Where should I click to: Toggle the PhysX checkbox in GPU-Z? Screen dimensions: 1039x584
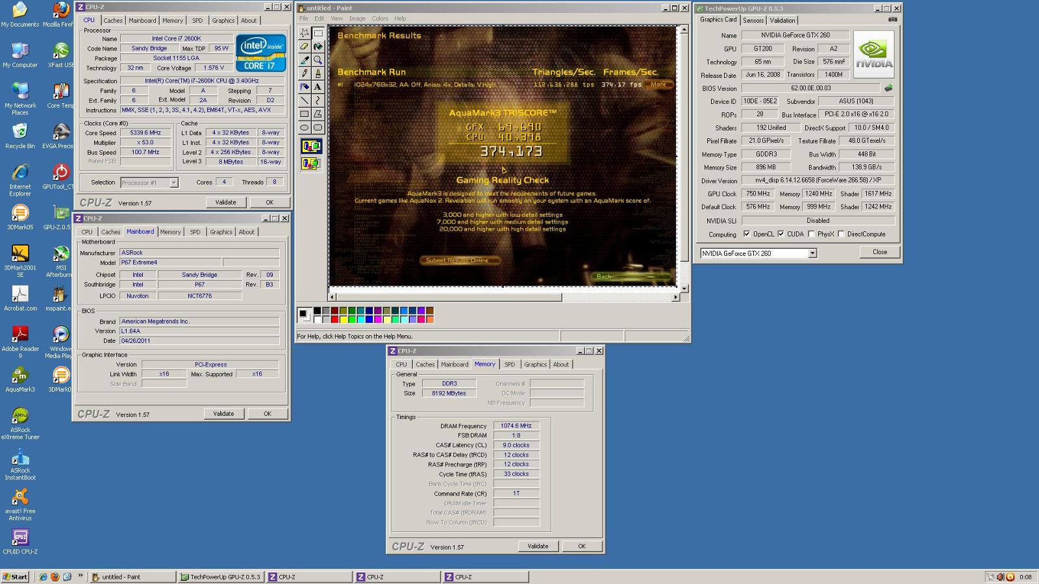811,234
